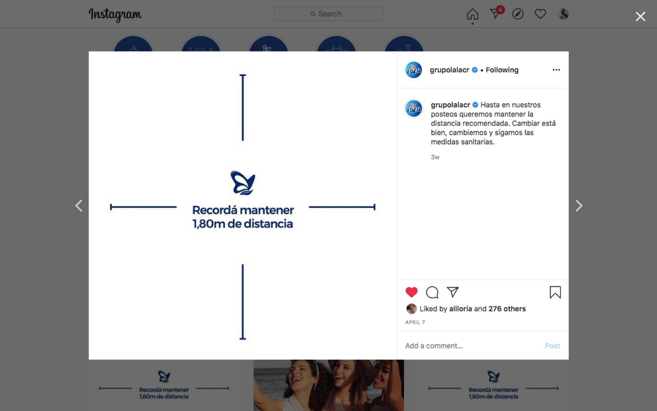Open the three-dot post options menu
657x411 pixels.
pyautogui.click(x=556, y=70)
